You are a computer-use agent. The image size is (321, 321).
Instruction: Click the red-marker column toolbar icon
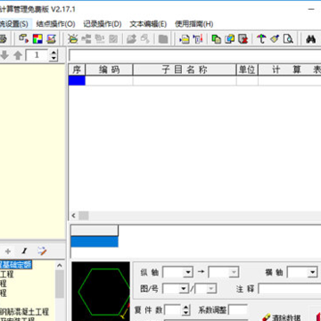coord(198,39)
